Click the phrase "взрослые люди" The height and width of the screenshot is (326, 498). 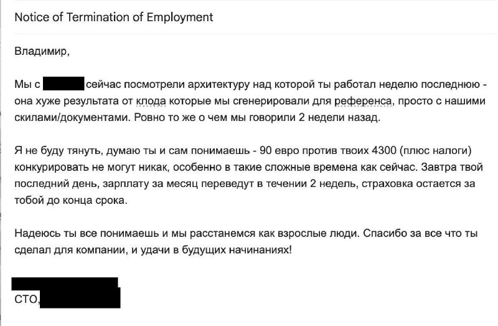click(x=319, y=234)
